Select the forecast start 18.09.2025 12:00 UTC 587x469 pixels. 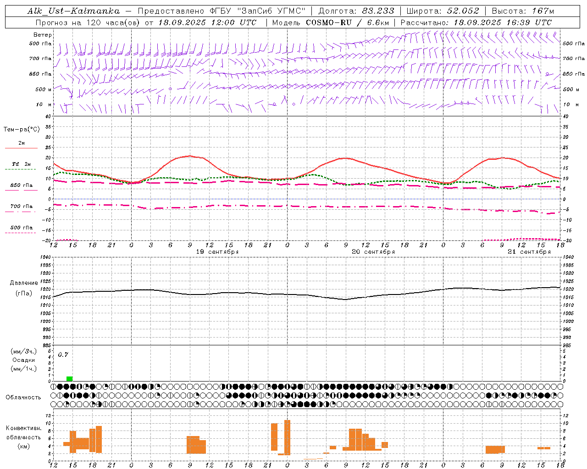(x=207, y=22)
